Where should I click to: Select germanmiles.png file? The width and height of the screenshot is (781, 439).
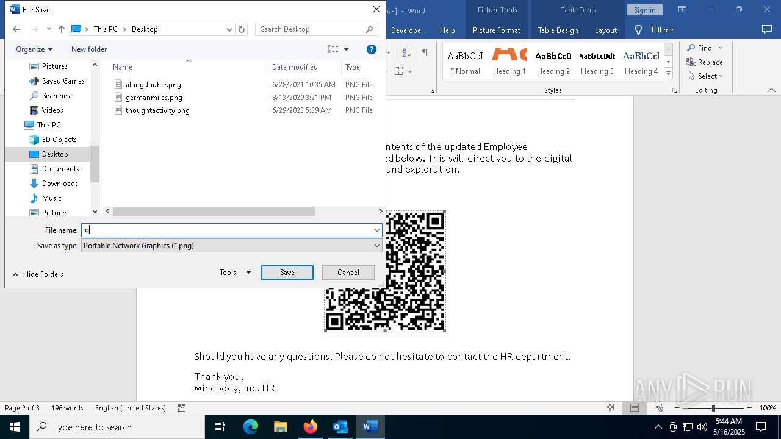tap(154, 98)
